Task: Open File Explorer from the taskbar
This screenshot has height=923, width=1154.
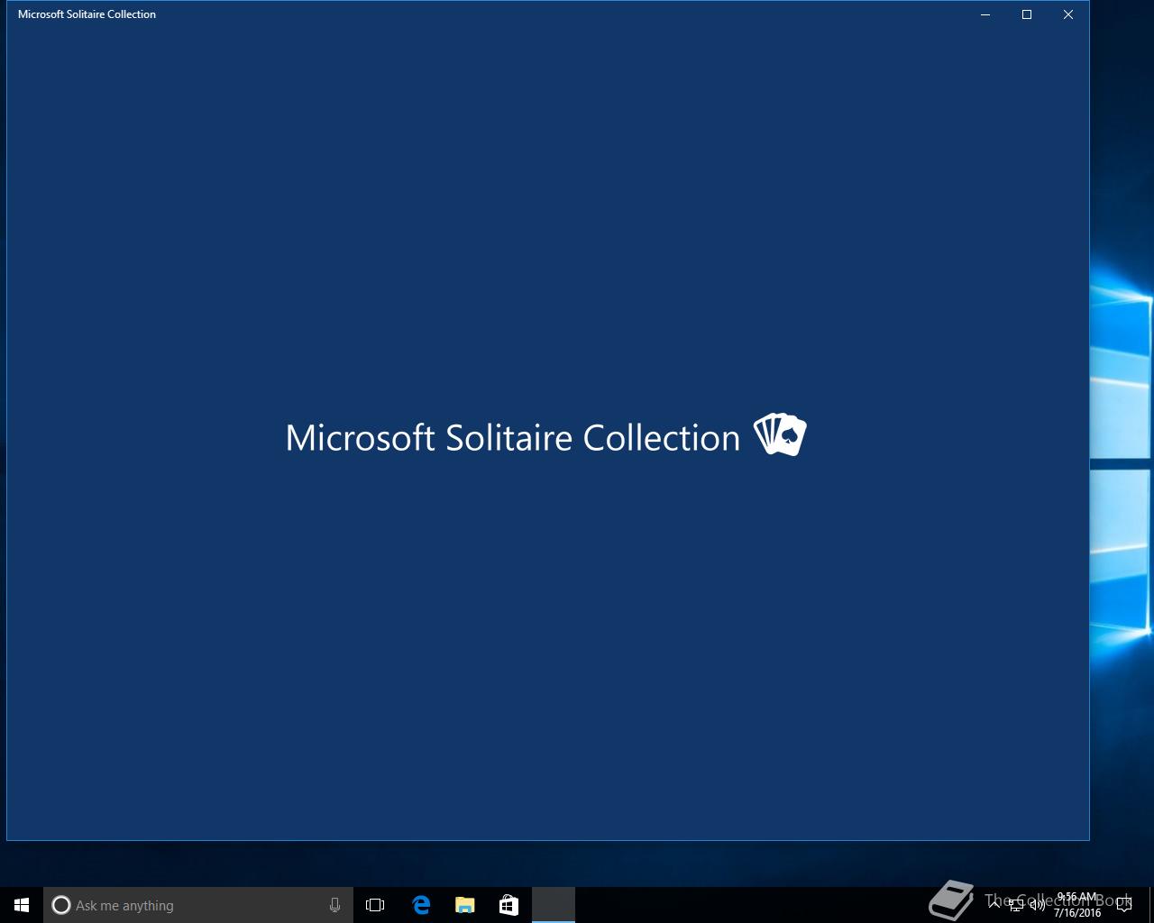Action: pos(465,905)
